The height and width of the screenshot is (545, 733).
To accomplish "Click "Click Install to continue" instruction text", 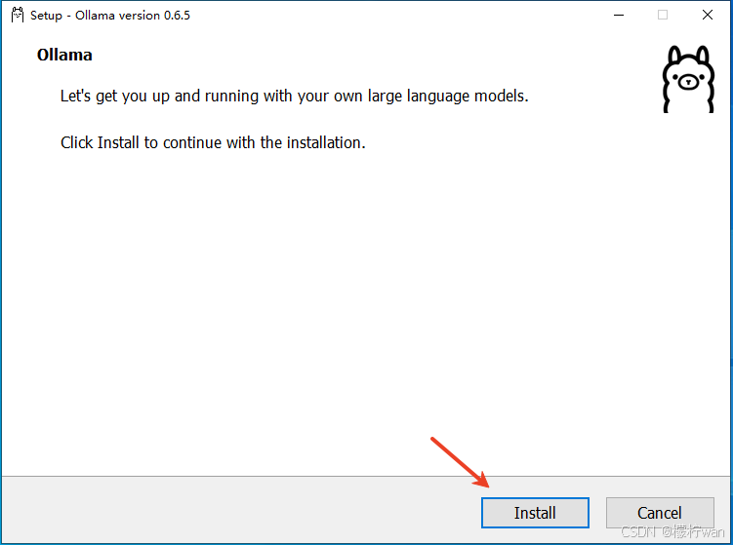I will 213,142.
